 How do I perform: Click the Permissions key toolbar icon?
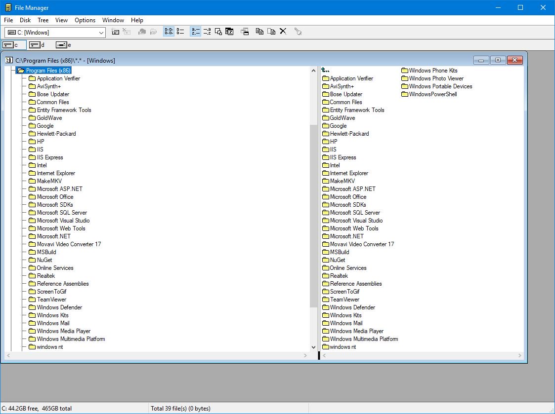coord(298,32)
